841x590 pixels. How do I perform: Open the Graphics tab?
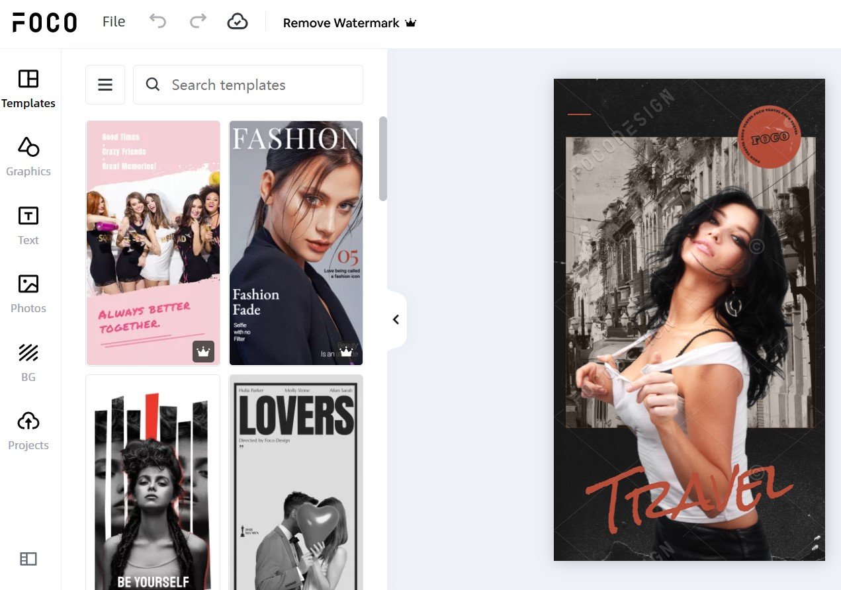point(28,157)
